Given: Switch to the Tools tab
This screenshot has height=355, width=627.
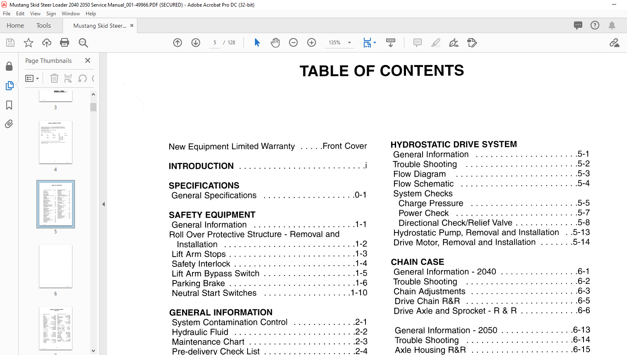Looking at the screenshot, I should [43, 26].
